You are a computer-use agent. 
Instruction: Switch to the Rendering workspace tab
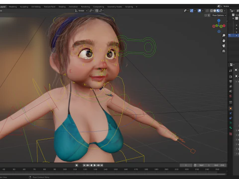[x=86, y=7]
